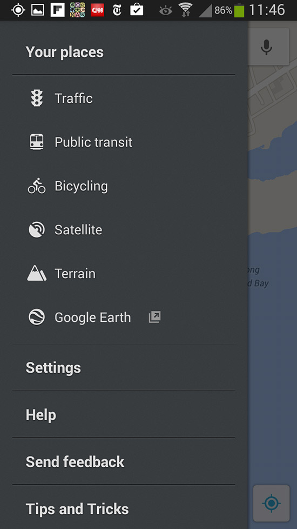Tap the Google Earth globe icon

(37, 318)
